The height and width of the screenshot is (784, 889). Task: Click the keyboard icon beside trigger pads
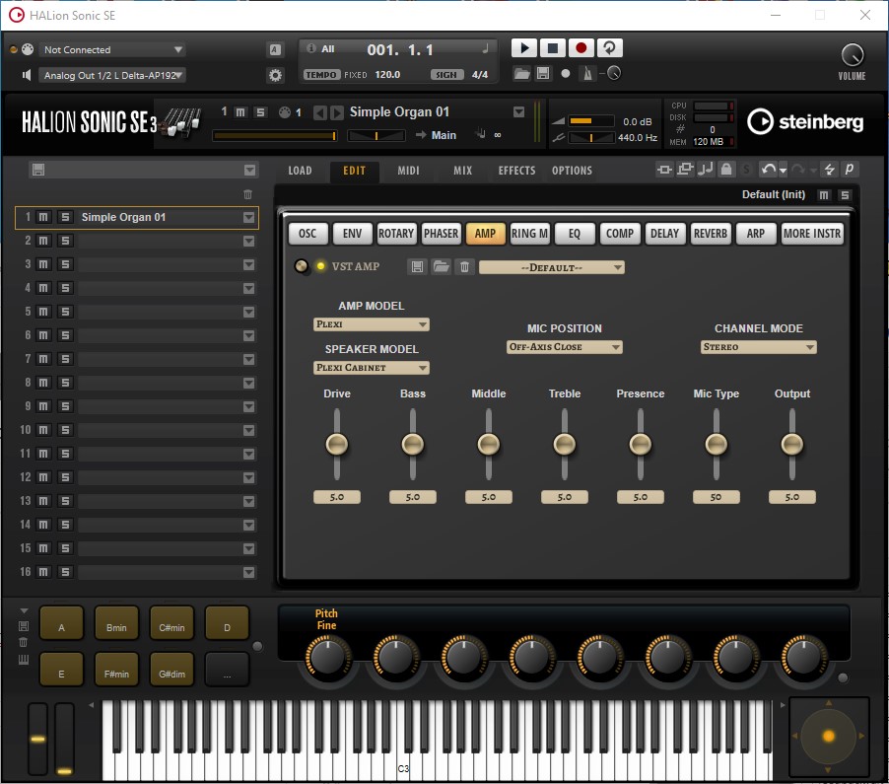[x=24, y=659]
